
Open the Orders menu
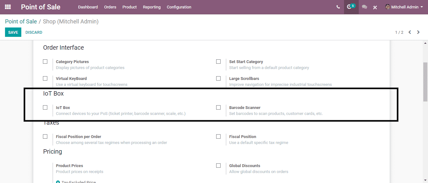tap(110, 7)
